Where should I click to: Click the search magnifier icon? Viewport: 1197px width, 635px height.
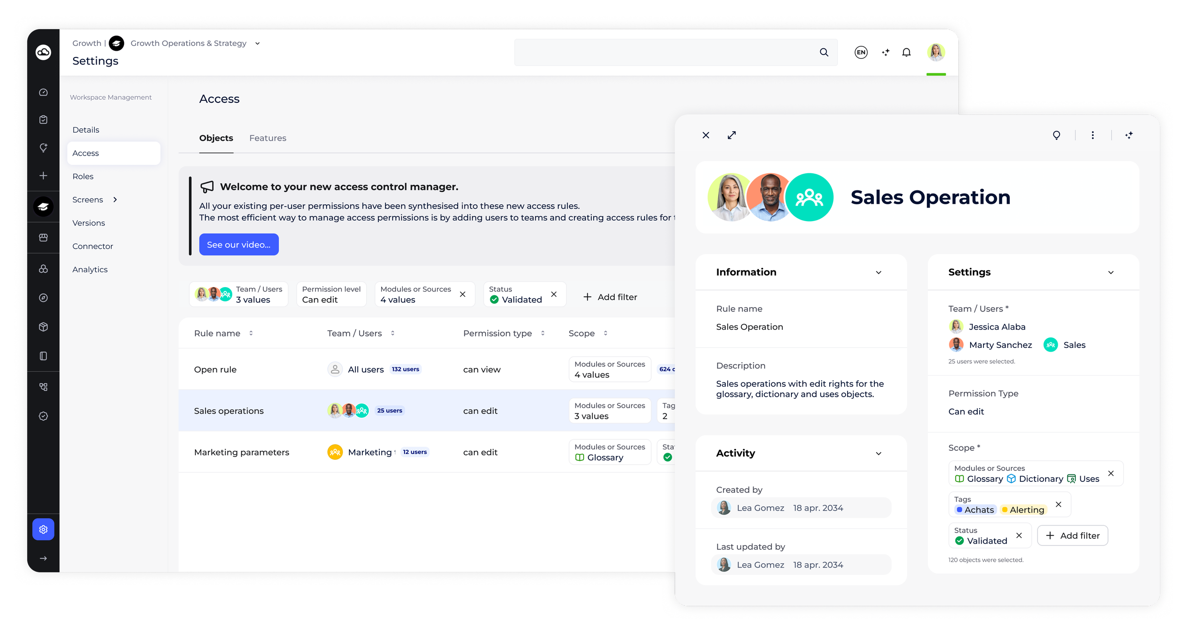point(824,52)
